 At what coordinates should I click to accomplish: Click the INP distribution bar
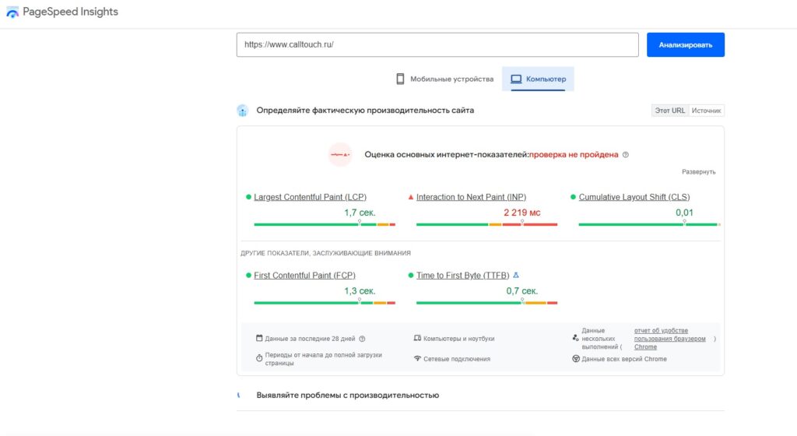[x=486, y=224]
